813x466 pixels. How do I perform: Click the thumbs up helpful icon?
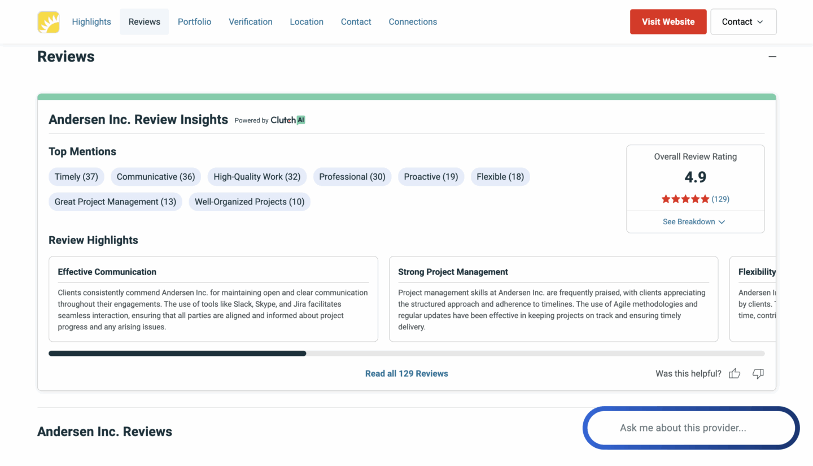click(735, 373)
